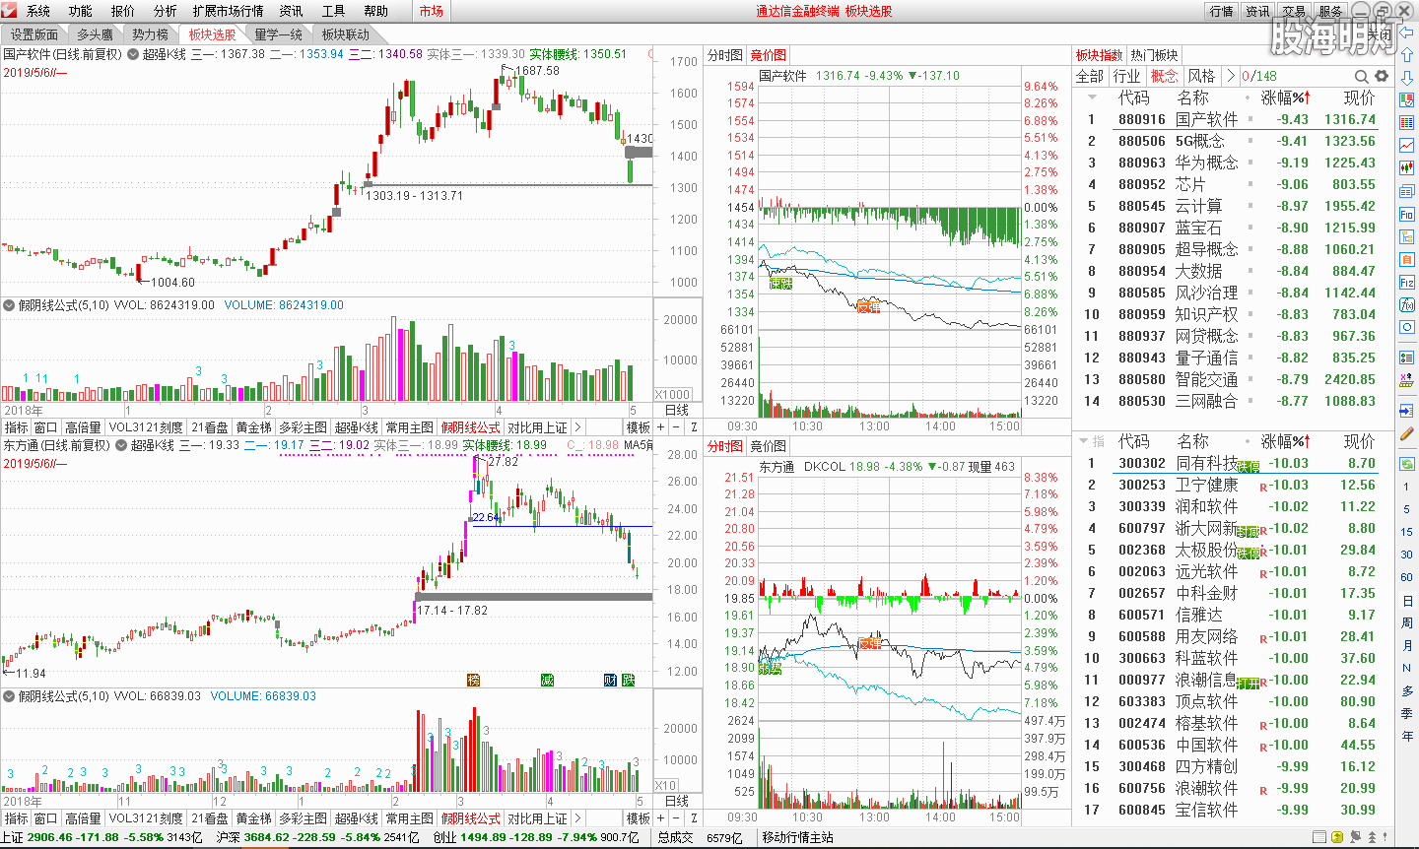The image size is (1419, 849).
Task: Click the F10 company info icon
Action: pyautogui.click(x=1406, y=214)
